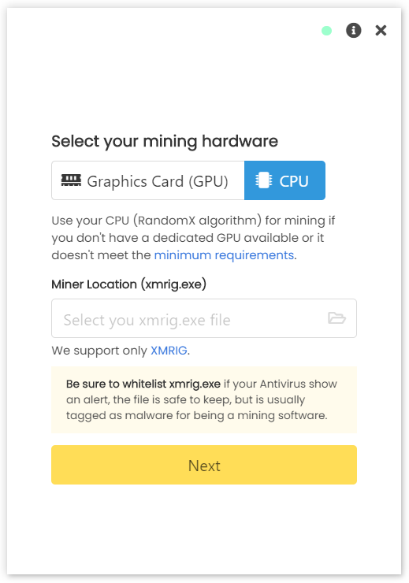This screenshot has width=409, height=583.
Task: Click the 'CPU' text label
Action: point(294,181)
